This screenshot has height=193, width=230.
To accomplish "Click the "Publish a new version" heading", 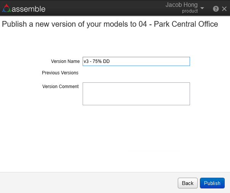I will click(x=57, y=24).
